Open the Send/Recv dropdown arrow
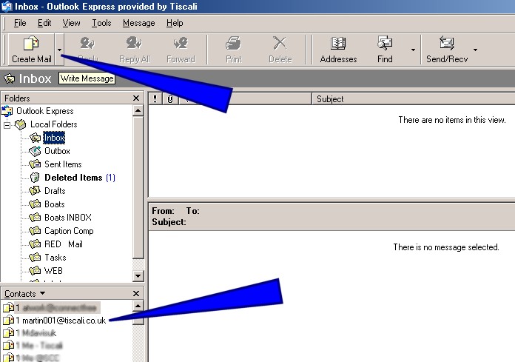 tap(475, 50)
